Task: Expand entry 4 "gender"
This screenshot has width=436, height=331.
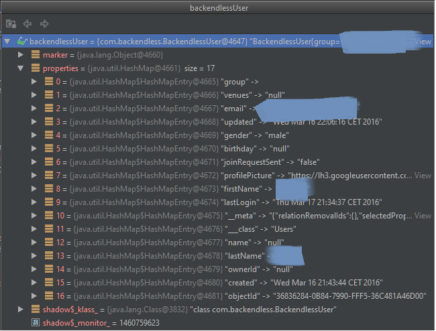Action: (34, 135)
